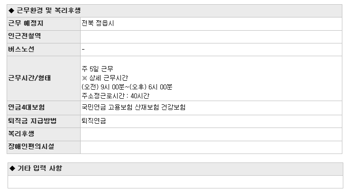Click the empty field under 기타 입력 사항
Viewport: 349px width, 196px height.
click(x=175, y=182)
